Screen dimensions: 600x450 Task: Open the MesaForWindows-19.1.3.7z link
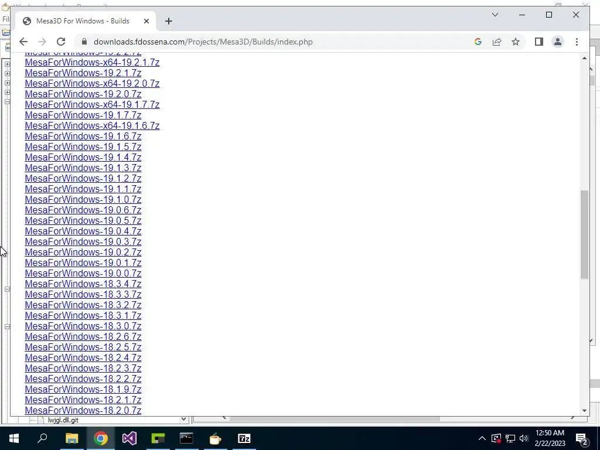point(83,168)
